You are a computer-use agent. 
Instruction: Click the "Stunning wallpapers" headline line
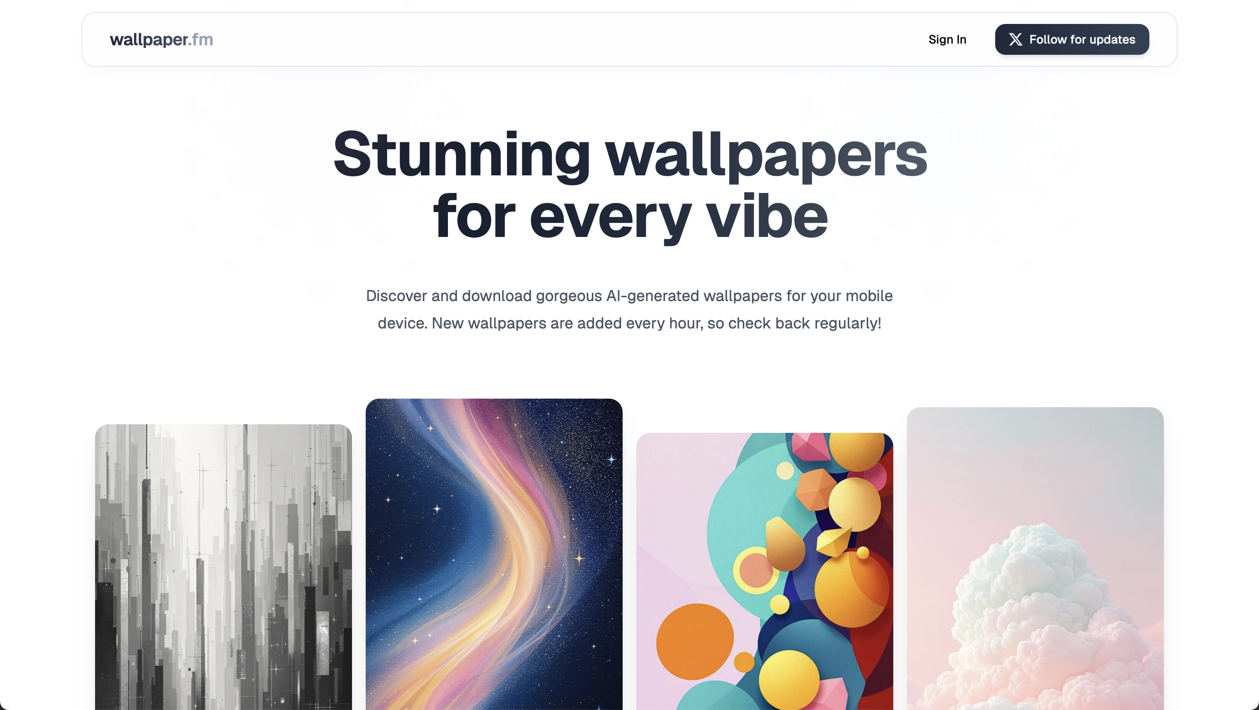(x=629, y=154)
